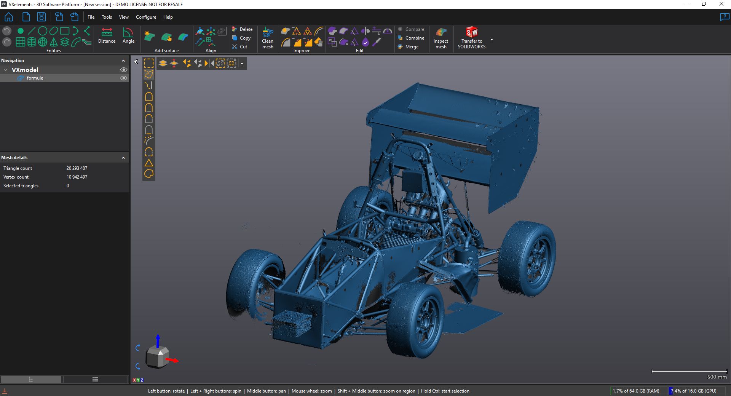This screenshot has width=731, height=396.
Task: Click the save session icon
Action: click(41, 17)
